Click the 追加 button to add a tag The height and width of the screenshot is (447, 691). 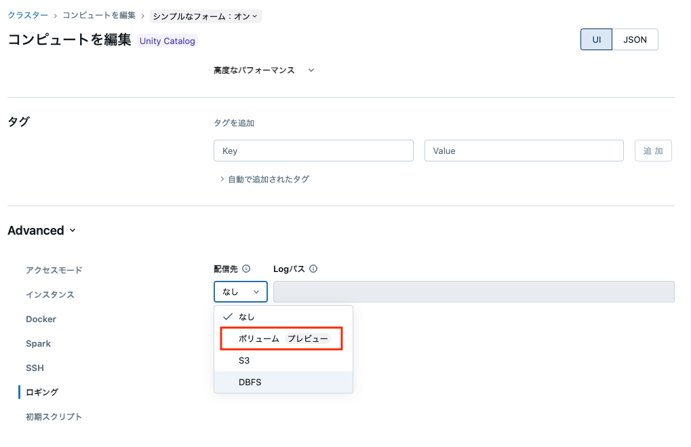click(652, 151)
